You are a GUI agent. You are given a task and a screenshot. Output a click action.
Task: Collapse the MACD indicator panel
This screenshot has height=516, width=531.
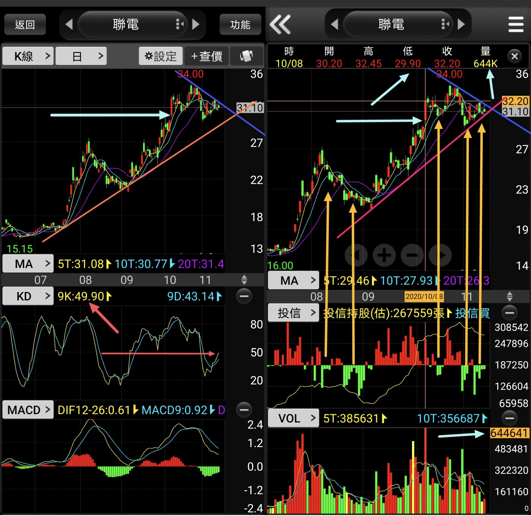pyautogui.click(x=244, y=410)
